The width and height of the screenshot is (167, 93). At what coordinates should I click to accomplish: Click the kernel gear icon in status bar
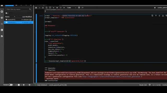[x=24, y=85]
